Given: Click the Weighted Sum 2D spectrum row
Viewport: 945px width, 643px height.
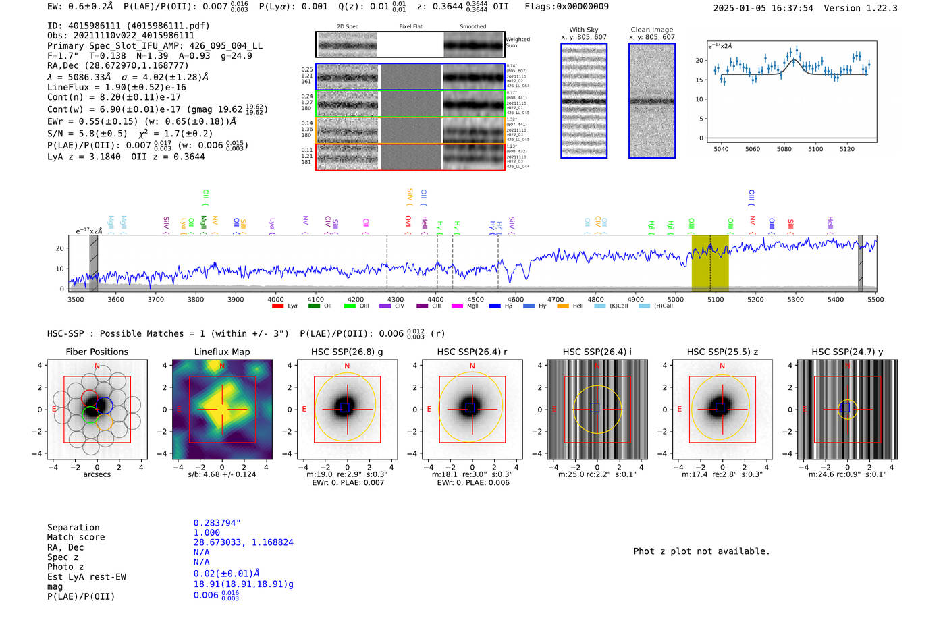Looking at the screenshot, I should 410,45.
